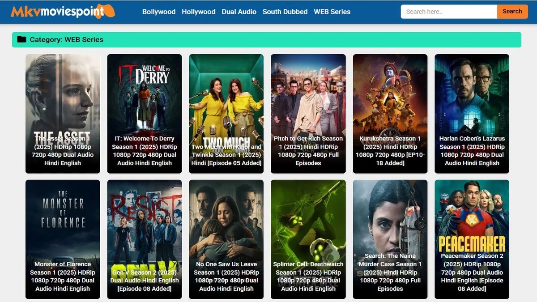Open the Bollywood menu item
The height and width of the screenshot is (302, 537).
click(x=158, y=12)
